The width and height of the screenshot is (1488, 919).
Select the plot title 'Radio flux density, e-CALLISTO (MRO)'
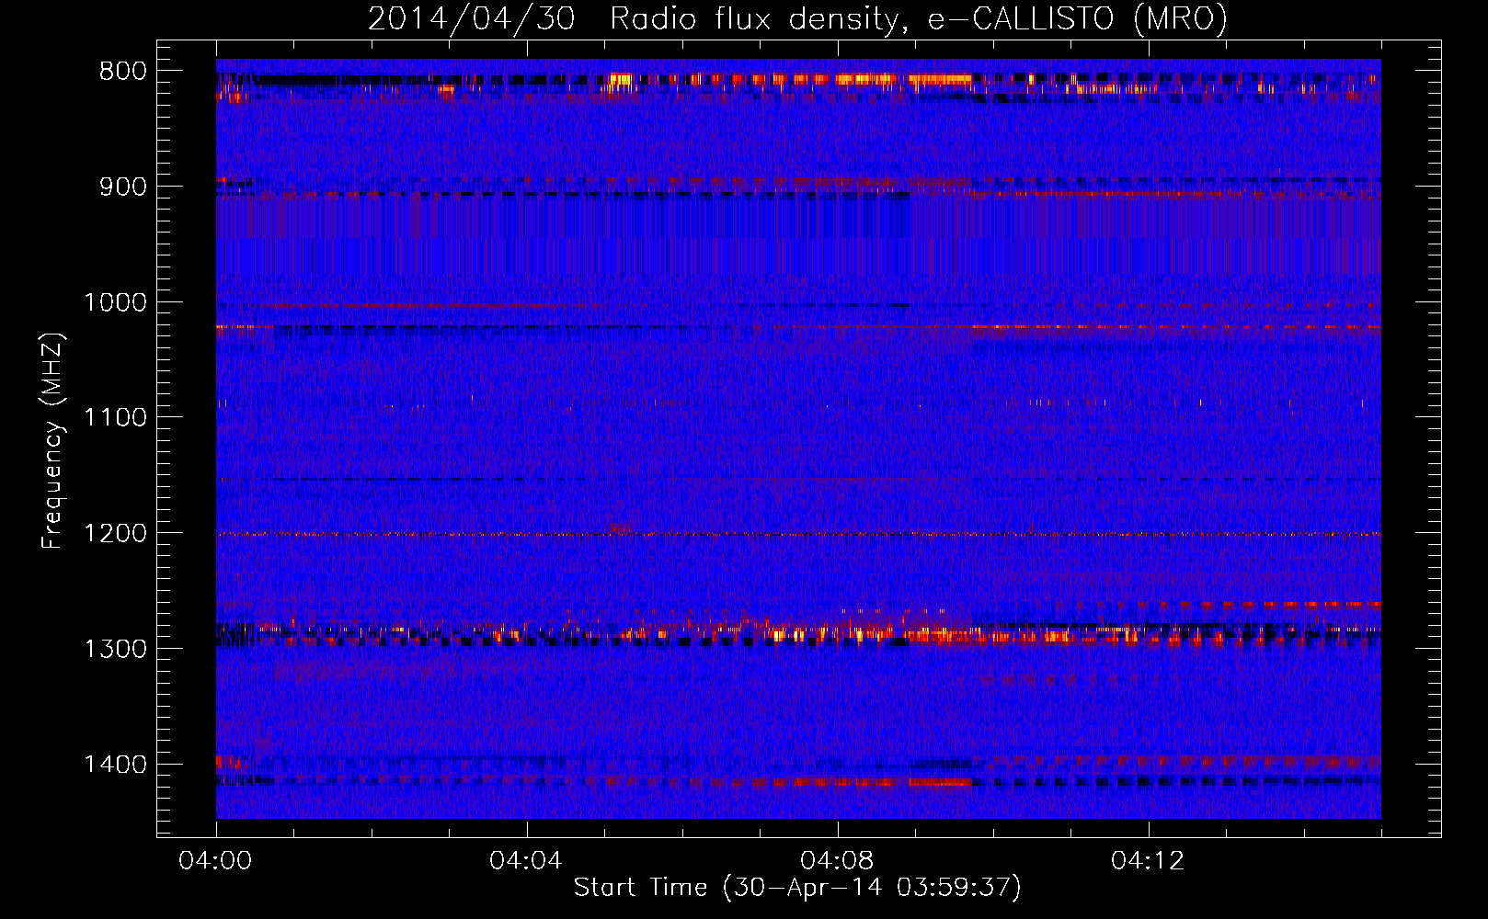(919, 18)
